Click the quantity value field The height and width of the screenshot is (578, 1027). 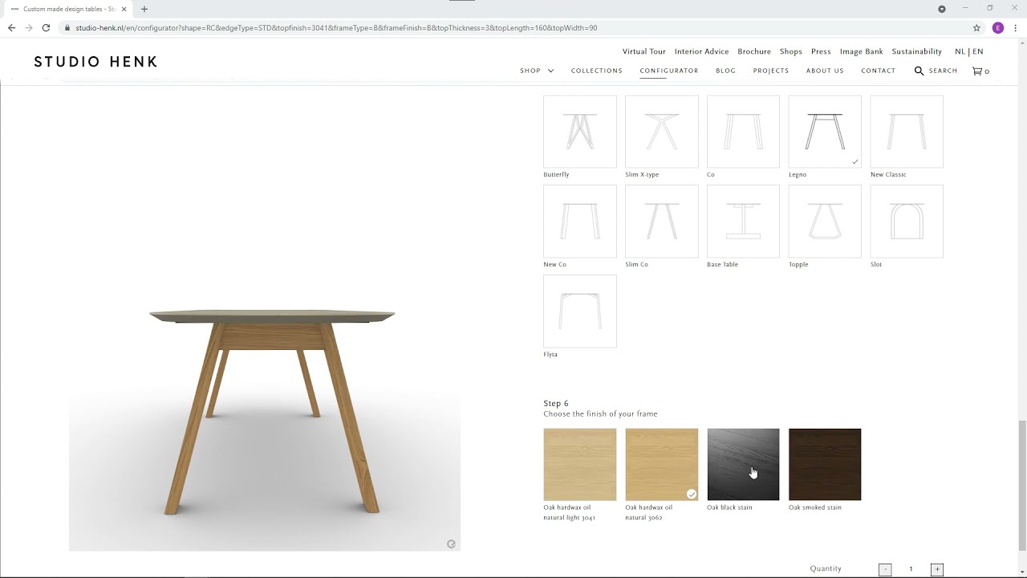click(x=911, y=569)
